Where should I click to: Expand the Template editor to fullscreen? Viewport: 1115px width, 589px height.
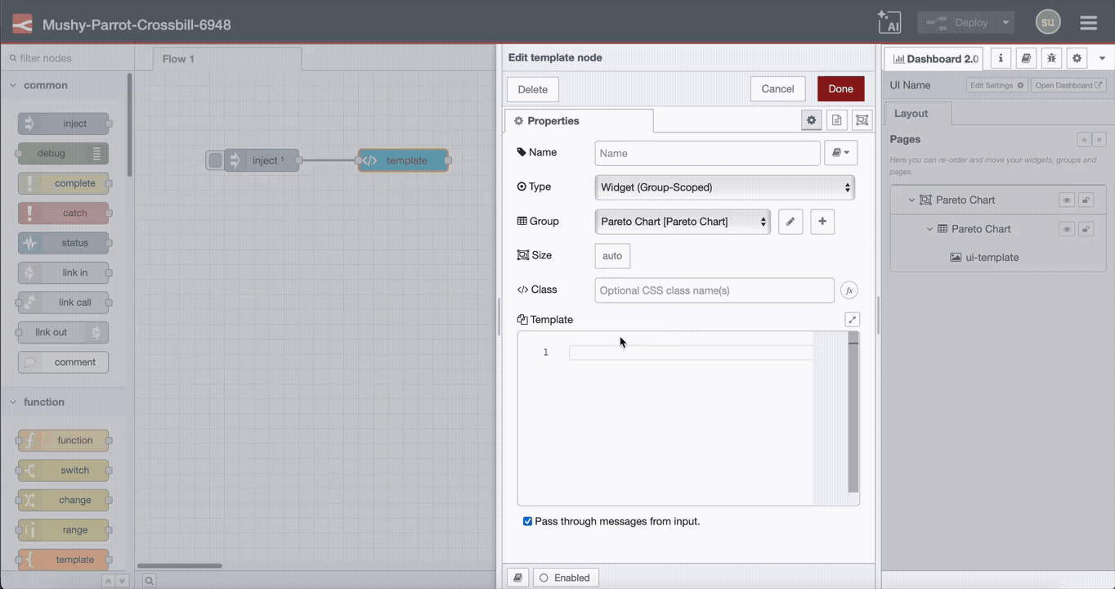pos(852,319)
